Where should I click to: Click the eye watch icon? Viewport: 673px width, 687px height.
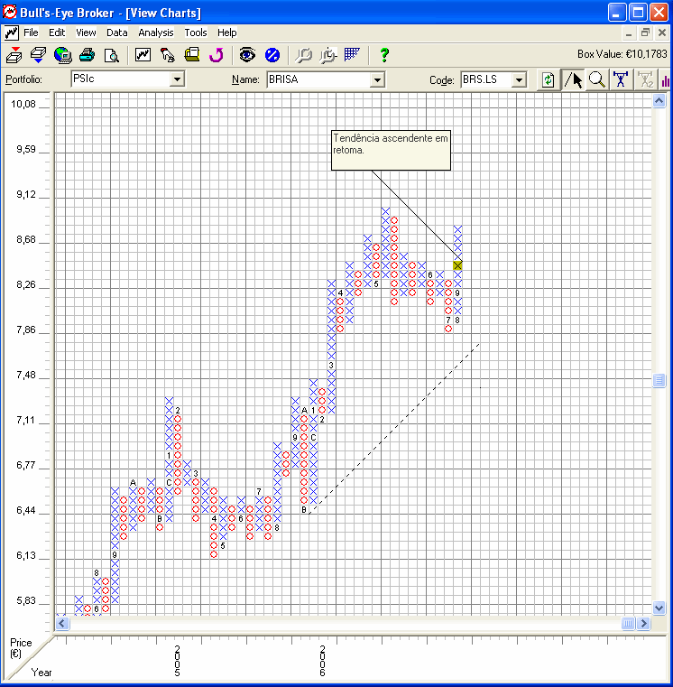tap(247, 55)
